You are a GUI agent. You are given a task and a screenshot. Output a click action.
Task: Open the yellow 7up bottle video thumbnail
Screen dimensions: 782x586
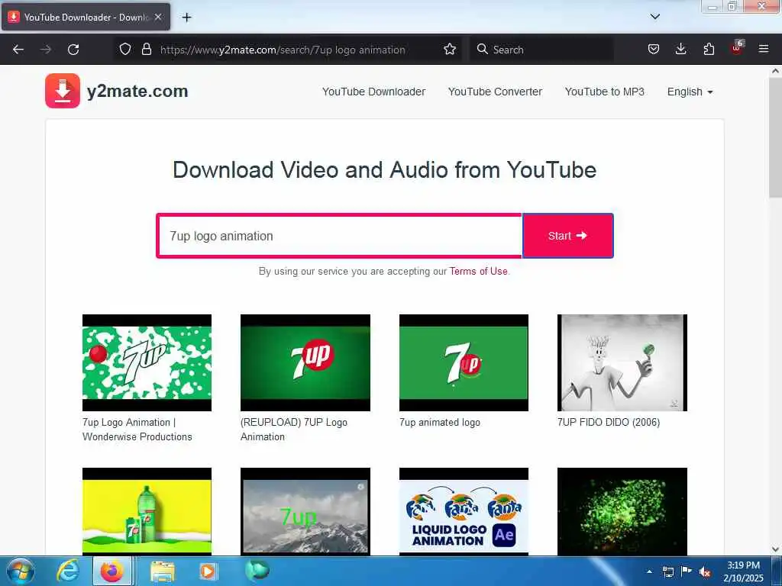tap(147, 511)
